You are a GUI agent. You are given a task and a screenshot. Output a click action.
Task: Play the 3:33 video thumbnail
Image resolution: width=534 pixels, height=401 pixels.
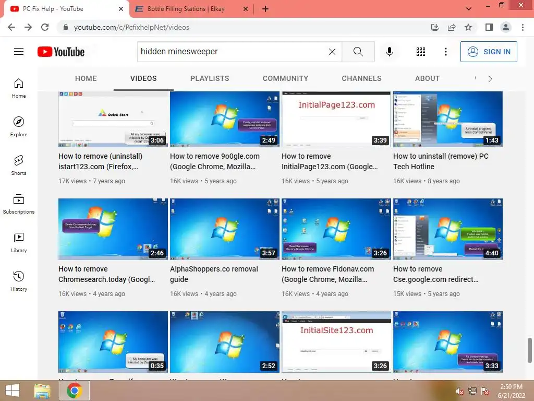point(448,341)
